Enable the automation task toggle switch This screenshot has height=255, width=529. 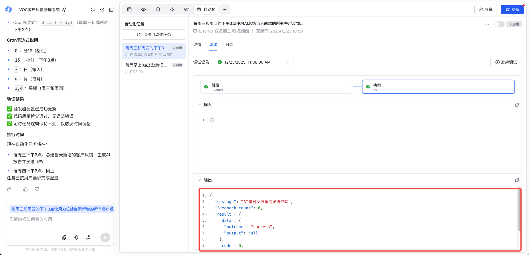(499, 24)
